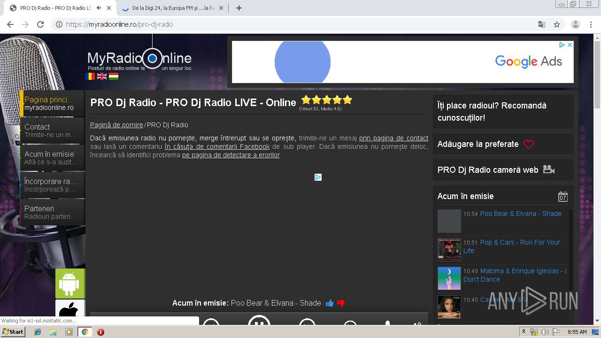Screen dimensions: 601x338
Task: Dislike the current song with thumbs down
Action: click(x=341, y=303)
